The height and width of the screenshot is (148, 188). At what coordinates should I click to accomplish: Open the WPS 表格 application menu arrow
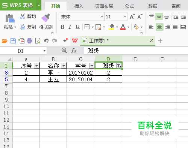click(39, 5)
